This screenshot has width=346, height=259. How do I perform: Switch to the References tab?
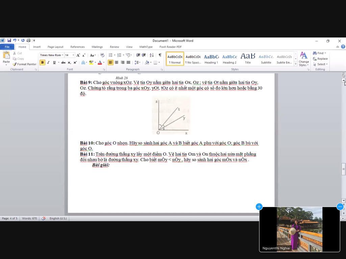(77, 47)
